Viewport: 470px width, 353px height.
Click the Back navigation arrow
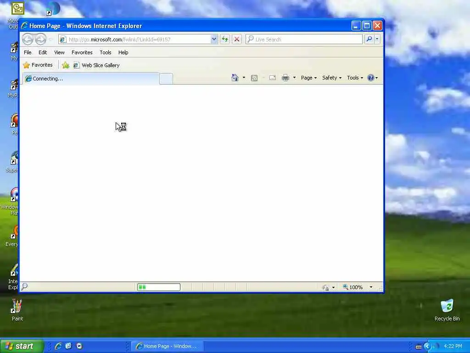(28, 39)
